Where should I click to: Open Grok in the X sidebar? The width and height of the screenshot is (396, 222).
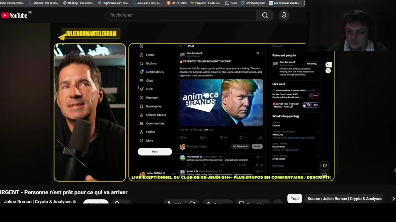[146, 89]
